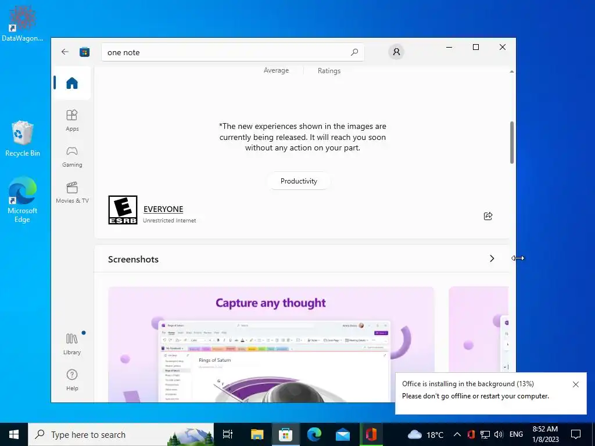Image resolution: width=595 pixels, height=446 pixels.
Task: Click the Store vertical scrollbar thumb
Action: [x=512, y=142]
